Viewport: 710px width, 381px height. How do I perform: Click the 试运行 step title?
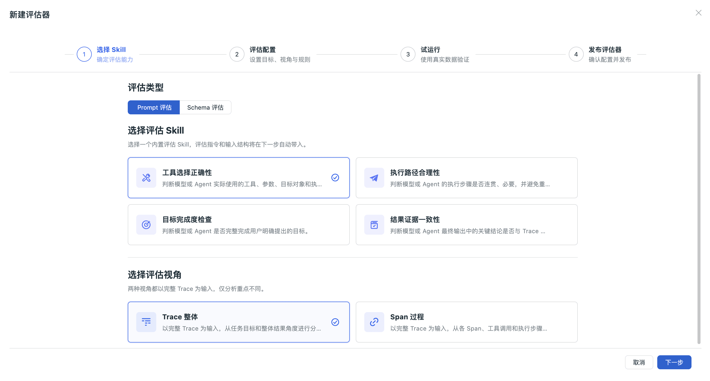[430, 50]
